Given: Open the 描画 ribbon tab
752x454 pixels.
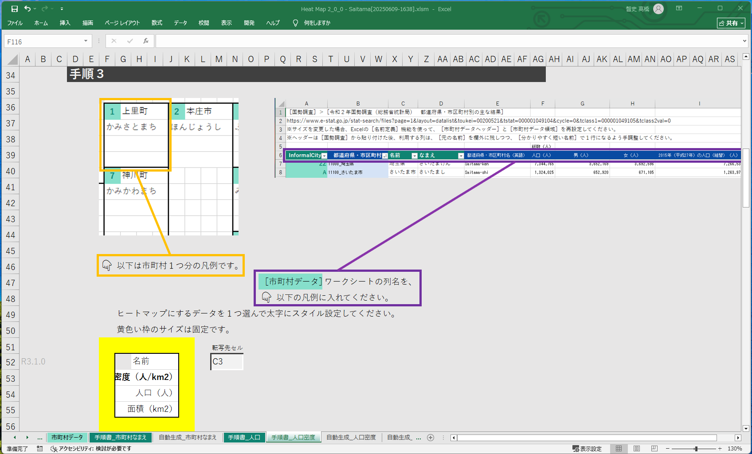Looking at the screenshot, I should (x=88, y=23).
